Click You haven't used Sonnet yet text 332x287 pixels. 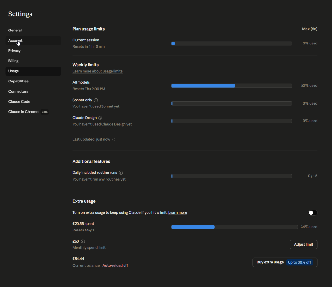[x=96, y=106]
